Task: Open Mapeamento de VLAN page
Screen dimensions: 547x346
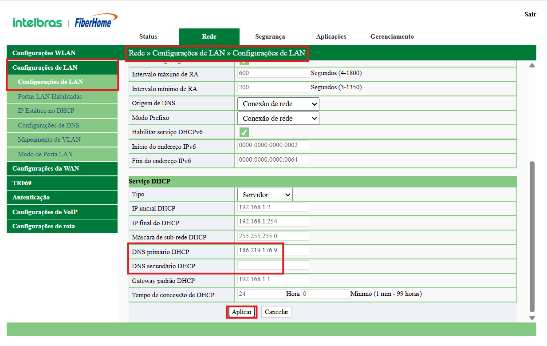Action: (x=49, y=139)
